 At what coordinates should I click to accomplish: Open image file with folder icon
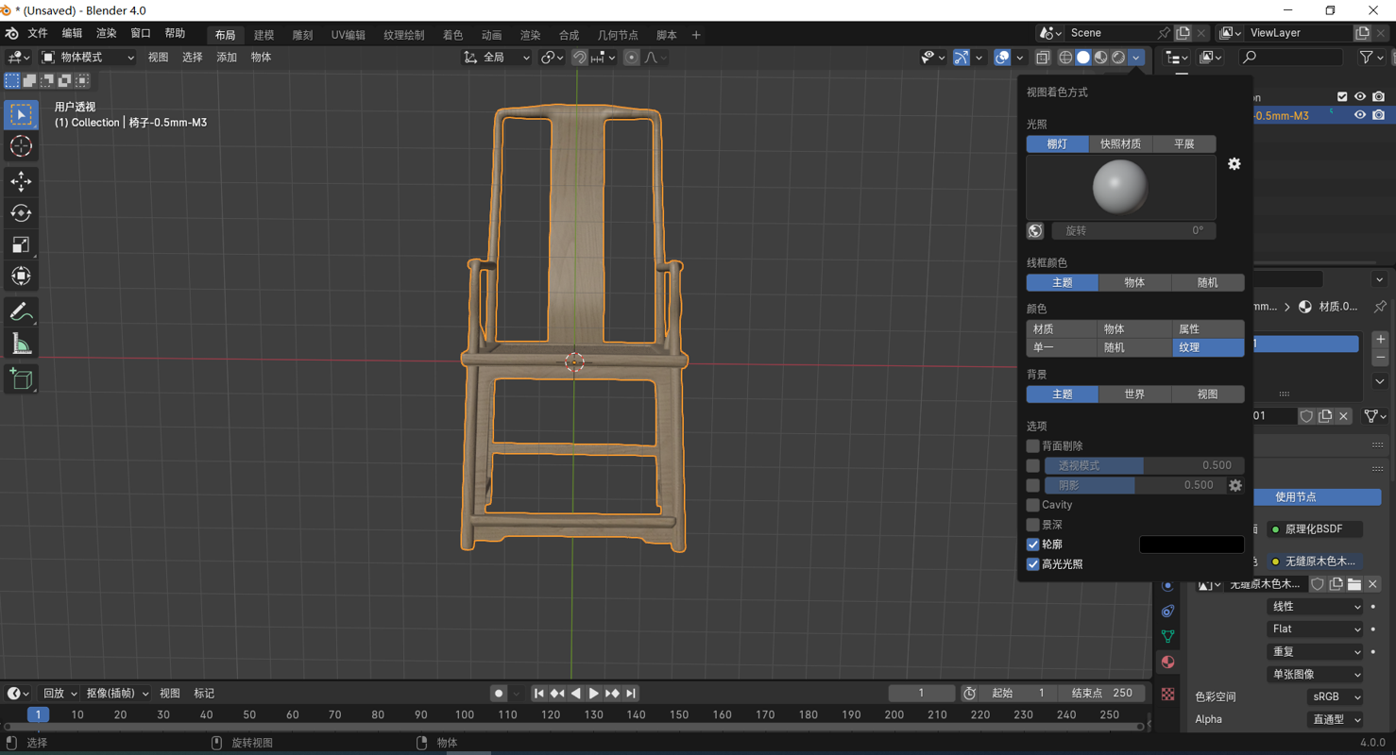tap(1354, 584)
